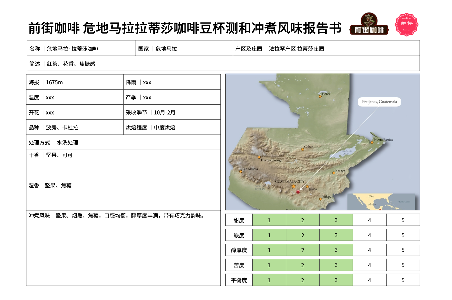Click the 湿香 坚果、焦糖 cell

tap(124, 195)
